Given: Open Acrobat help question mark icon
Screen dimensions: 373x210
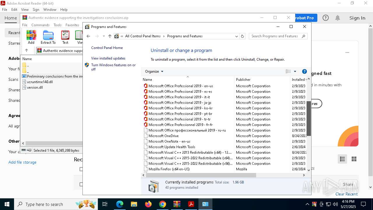Looking at the screenshot, I should click(326, 18).
